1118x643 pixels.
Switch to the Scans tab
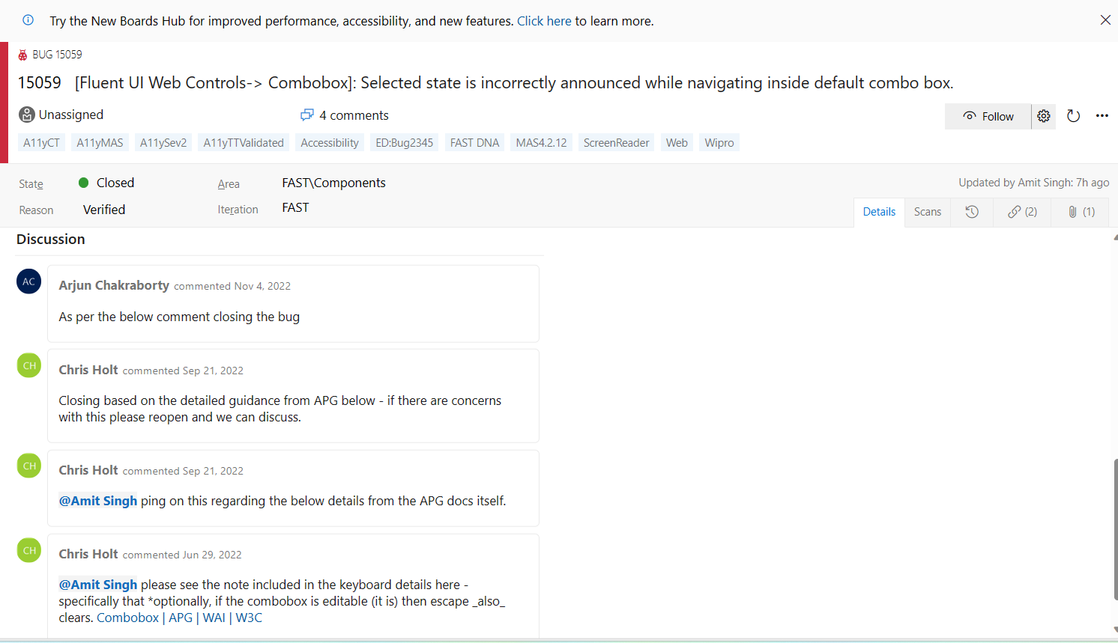tap(927, 212)
